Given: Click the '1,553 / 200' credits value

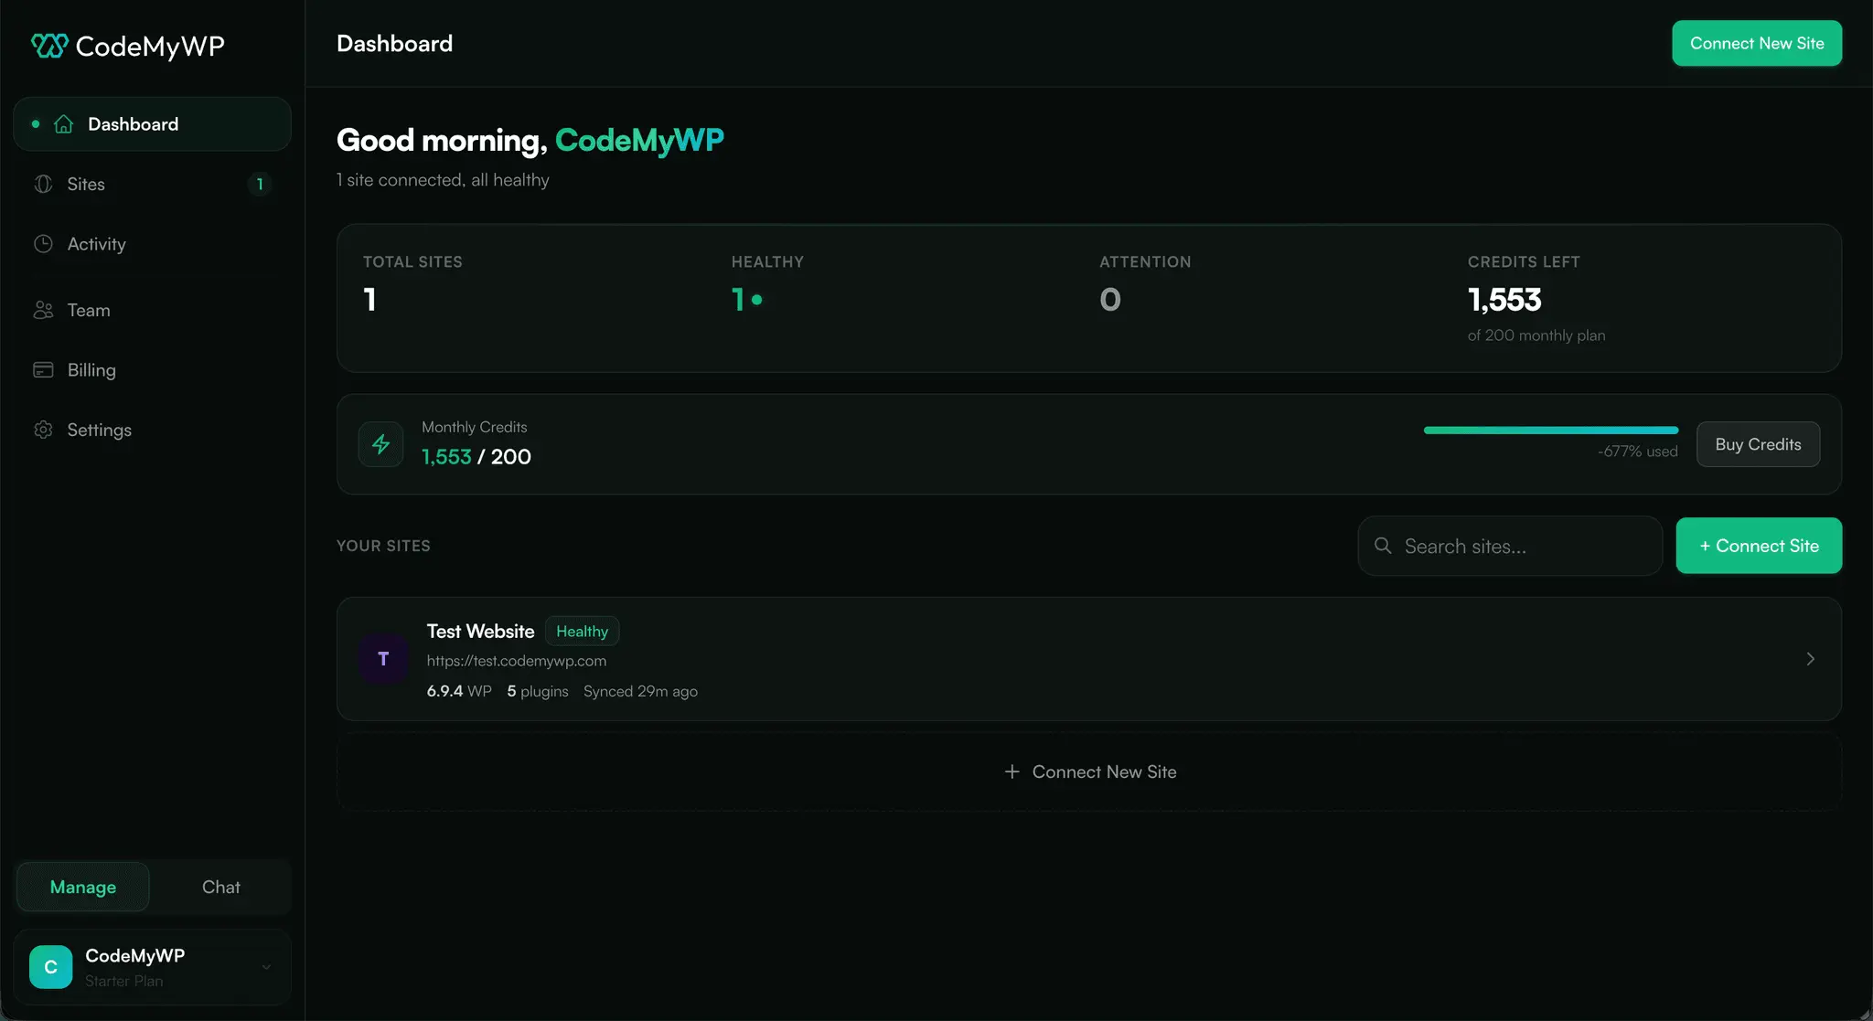Looking at the screenshot, I should click(x=476, y=456).
